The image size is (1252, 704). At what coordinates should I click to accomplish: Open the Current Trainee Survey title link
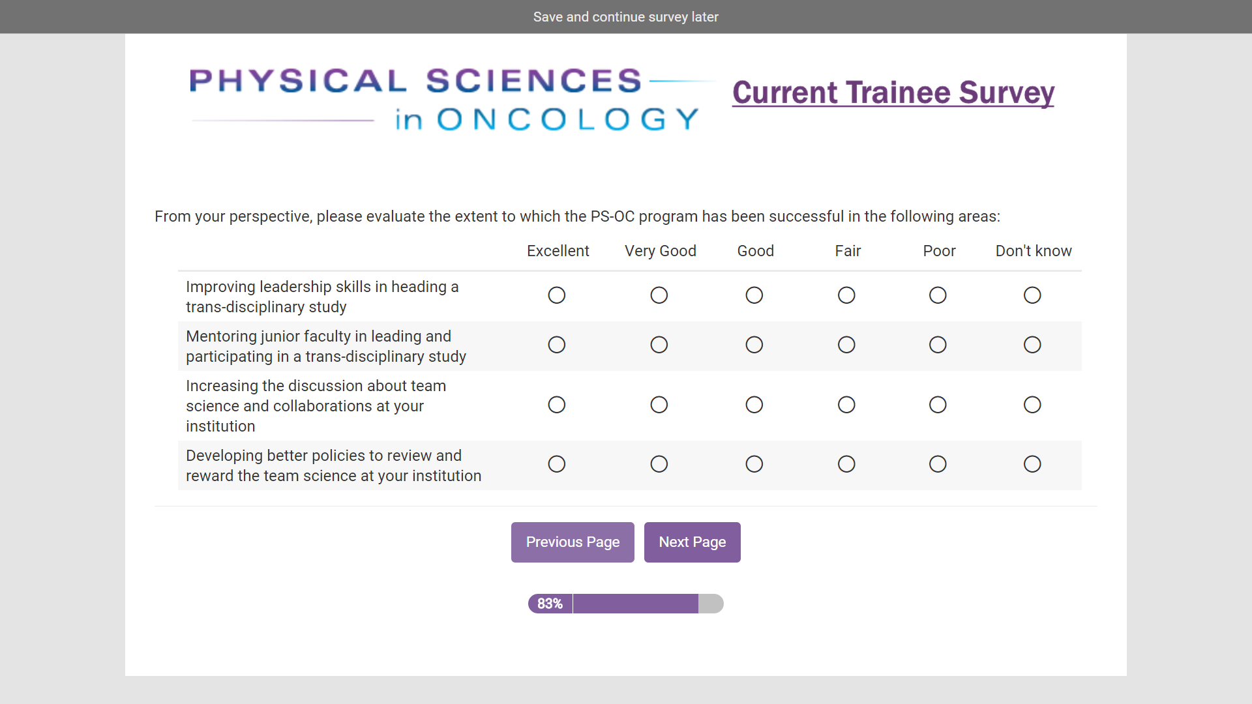click(893, 93)
